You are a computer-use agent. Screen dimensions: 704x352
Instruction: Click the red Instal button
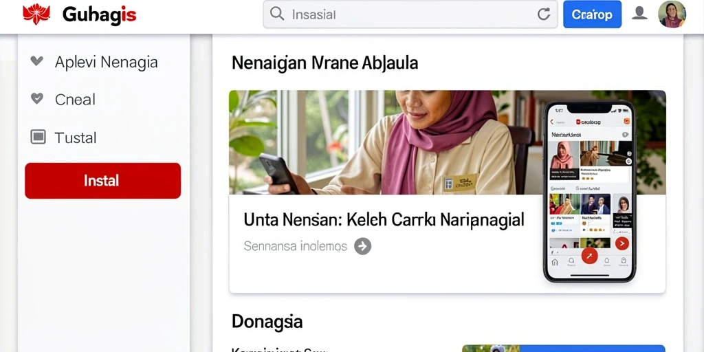point(103,181)
